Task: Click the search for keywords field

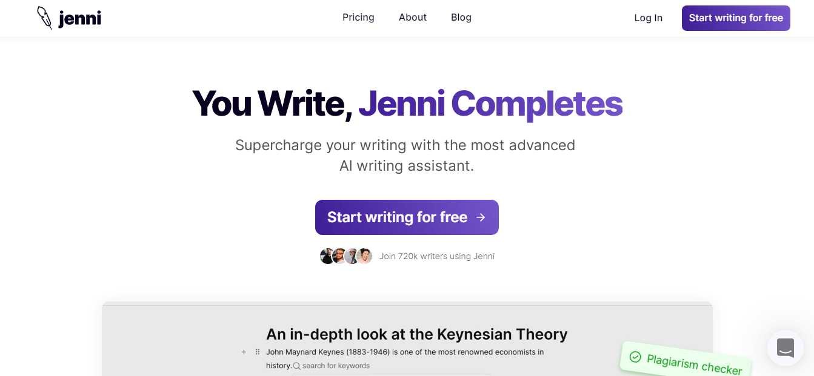Action: [336, 366]
